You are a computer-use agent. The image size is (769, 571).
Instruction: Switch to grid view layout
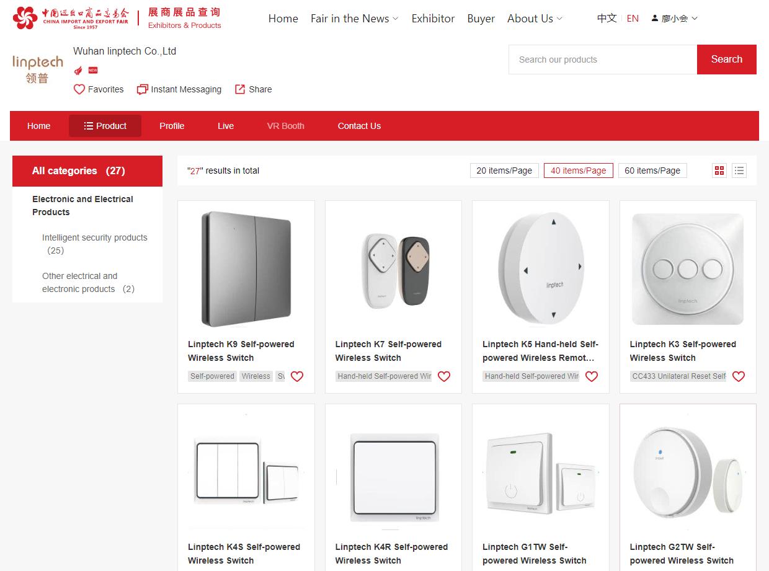pyautogui.click(x=719, y=170)
